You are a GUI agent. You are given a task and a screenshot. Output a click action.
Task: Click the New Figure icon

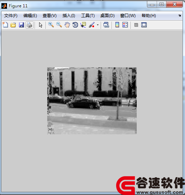[x=5, y=25]
